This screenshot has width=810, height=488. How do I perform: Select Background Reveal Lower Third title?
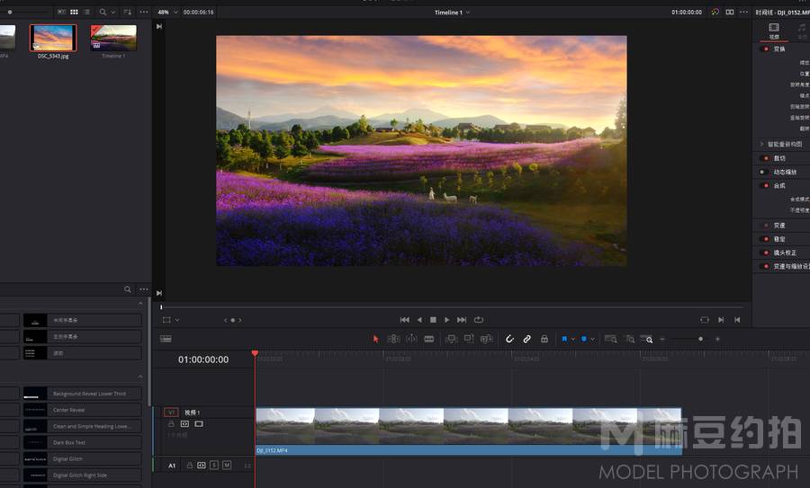tap(82, 394)
